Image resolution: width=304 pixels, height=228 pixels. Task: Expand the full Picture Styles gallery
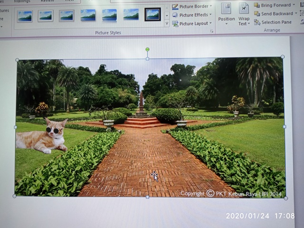click(x=167, y=24)
